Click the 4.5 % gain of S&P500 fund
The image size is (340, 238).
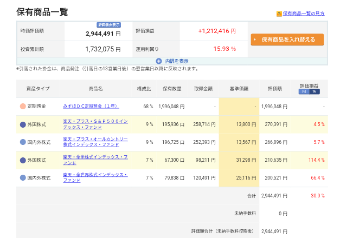point(319,124)
